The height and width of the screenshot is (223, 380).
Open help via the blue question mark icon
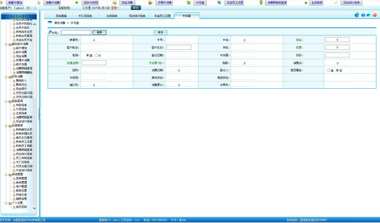pyautogui.click(x=363, y=15)
